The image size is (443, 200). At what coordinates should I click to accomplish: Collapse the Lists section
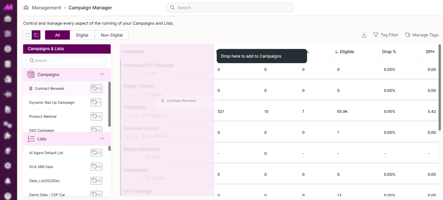tap(102, 139)
